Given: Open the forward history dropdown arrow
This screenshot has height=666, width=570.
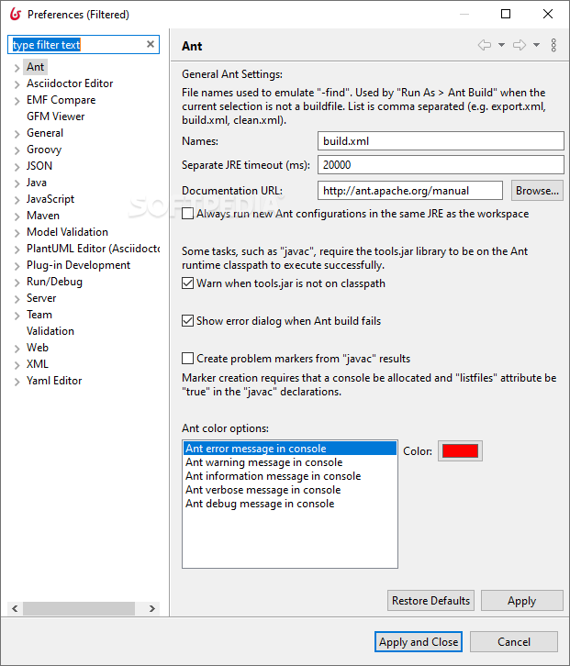Looking at the screenshot, I should click(x=536, y=45).
